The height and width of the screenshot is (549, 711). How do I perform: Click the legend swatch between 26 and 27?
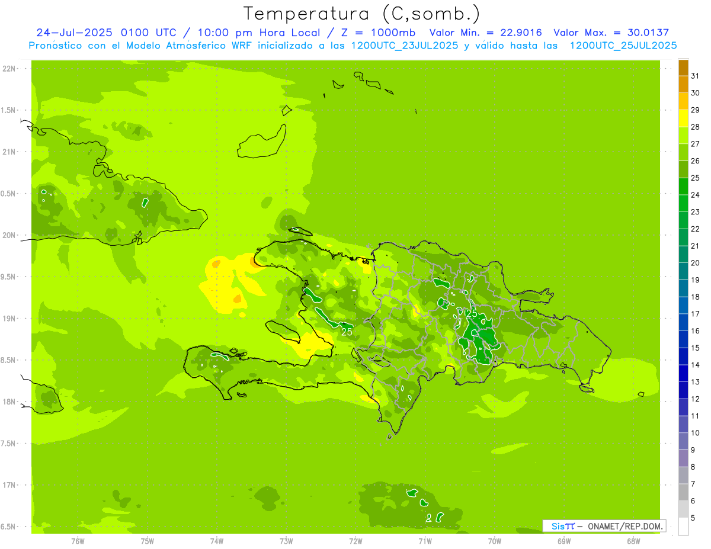pos(683,152)
